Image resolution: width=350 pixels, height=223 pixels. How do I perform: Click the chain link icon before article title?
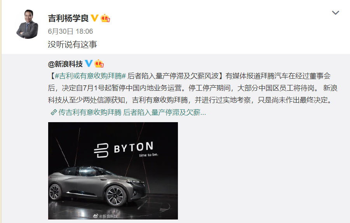click(54, 112)
